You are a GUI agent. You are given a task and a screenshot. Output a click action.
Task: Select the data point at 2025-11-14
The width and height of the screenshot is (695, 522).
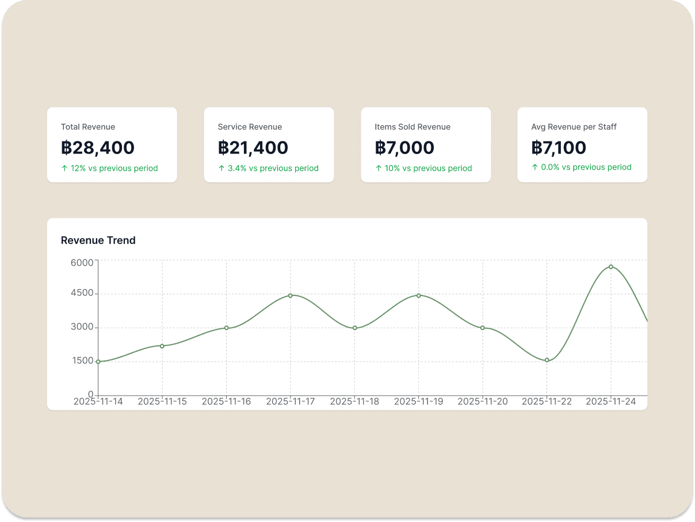[x=99, y=362]
